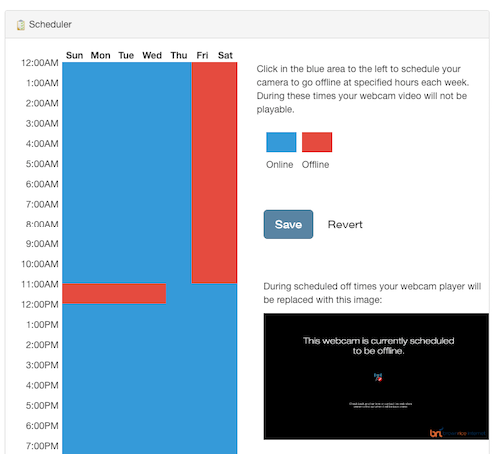Click the 12:00PM time row label

coord(40,304)
